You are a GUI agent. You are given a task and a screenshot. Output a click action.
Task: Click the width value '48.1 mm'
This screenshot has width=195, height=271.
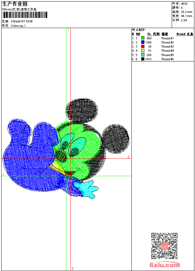(187, 16)
